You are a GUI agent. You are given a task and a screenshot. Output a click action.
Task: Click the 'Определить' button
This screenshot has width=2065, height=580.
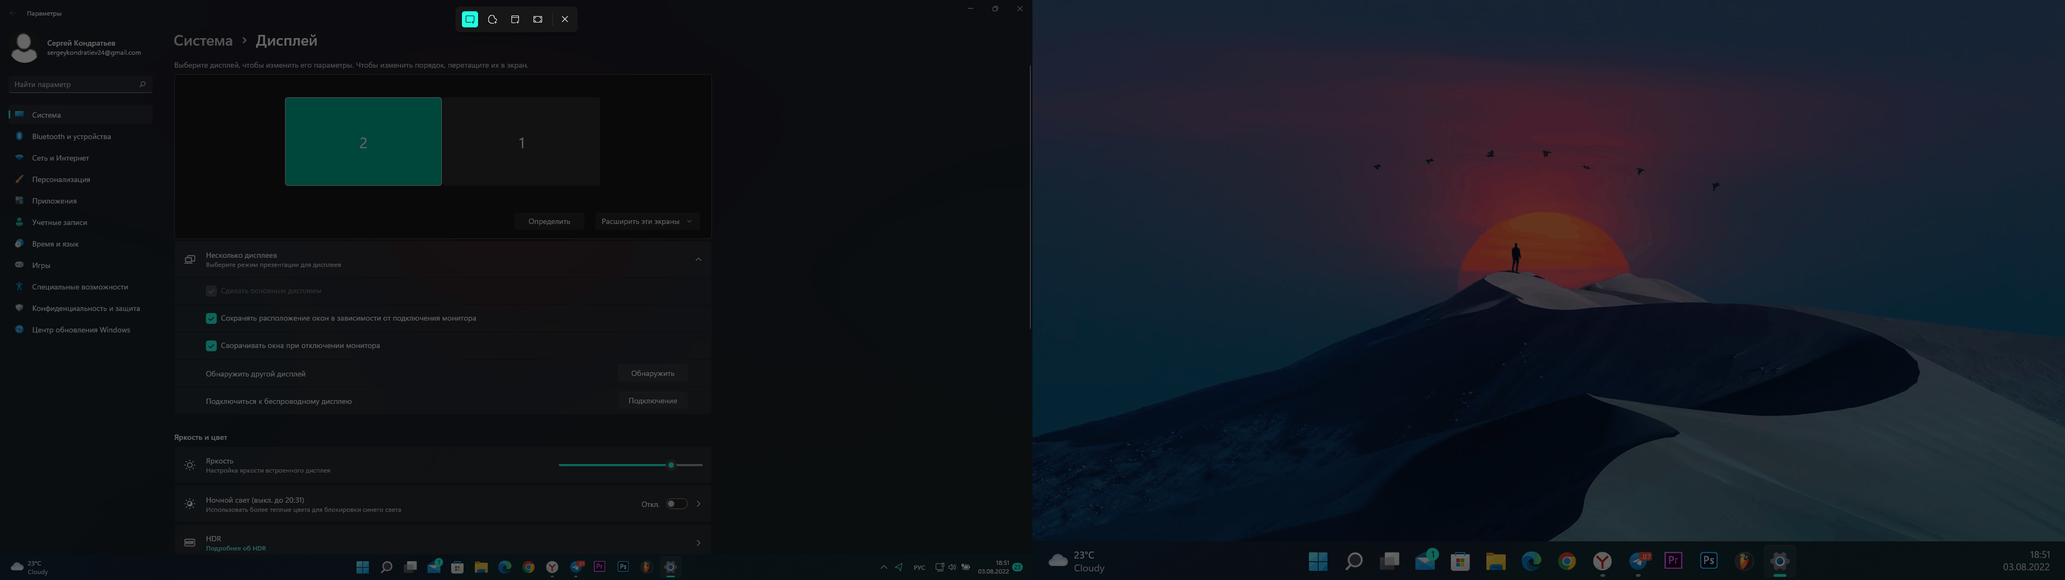[x=549, y=221]
